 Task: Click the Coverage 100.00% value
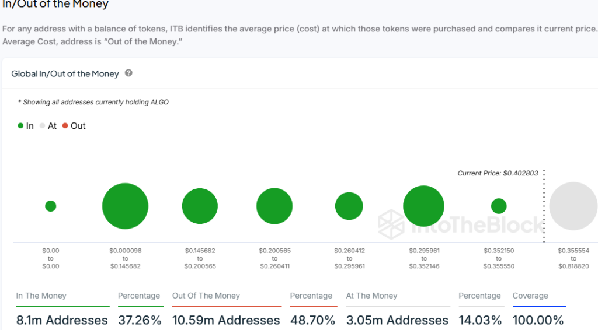(x=538, y=320)
